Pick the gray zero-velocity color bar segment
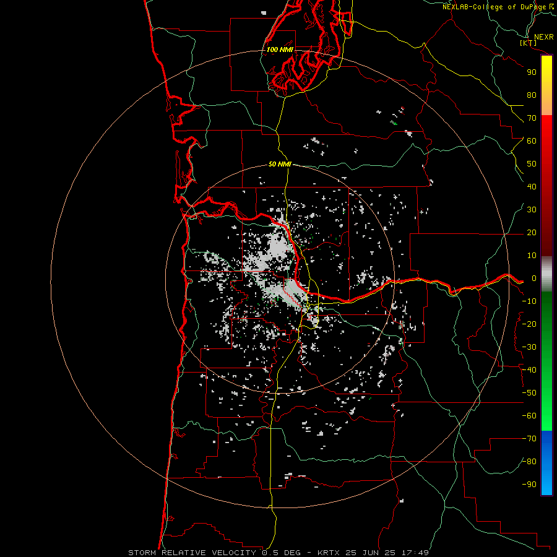 pyautogui.click(x=546, y=274)
